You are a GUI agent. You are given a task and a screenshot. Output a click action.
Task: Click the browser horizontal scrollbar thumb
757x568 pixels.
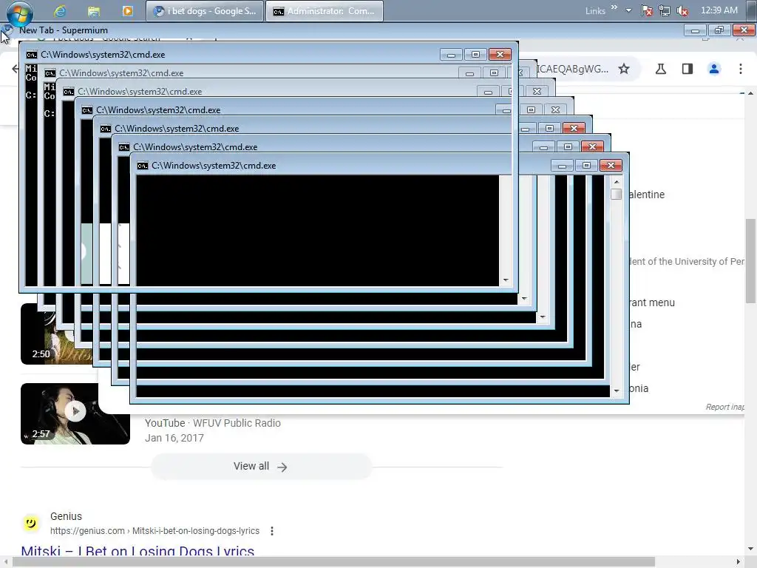click(x=333, y=562)
